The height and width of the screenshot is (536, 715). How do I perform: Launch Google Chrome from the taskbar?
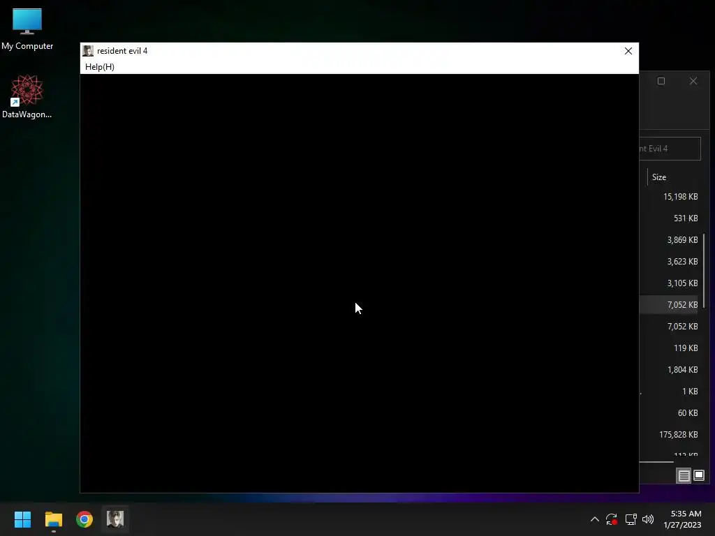[x=84, y=519]
